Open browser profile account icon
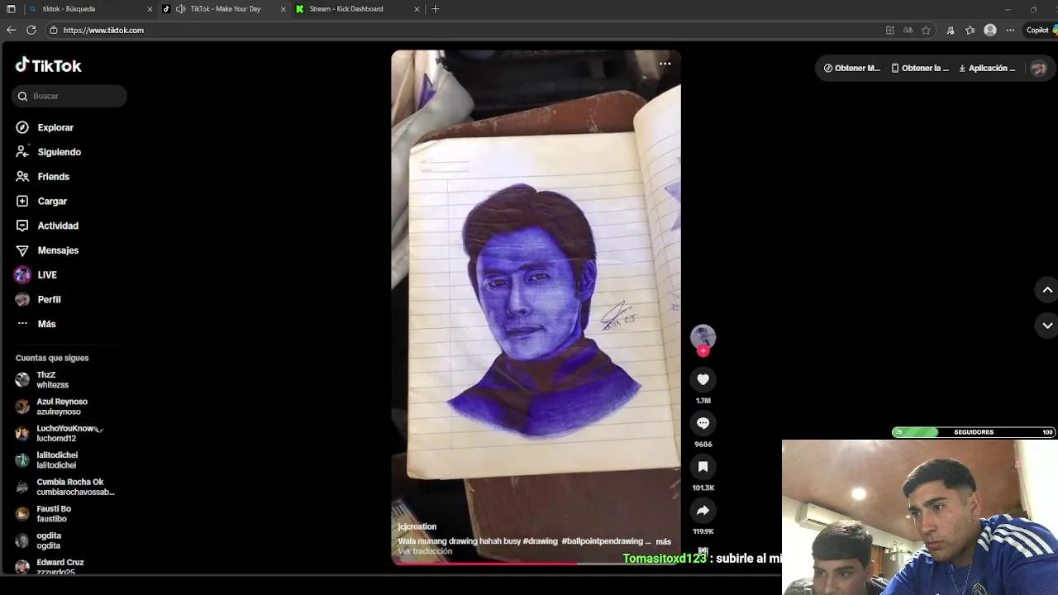Image resolution: width=1058 pixels, height=595 pixels. [990, 31]
